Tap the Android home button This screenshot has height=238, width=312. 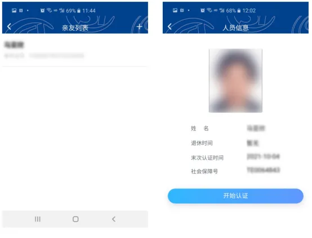pyautogui.click(x=75, y=219)
